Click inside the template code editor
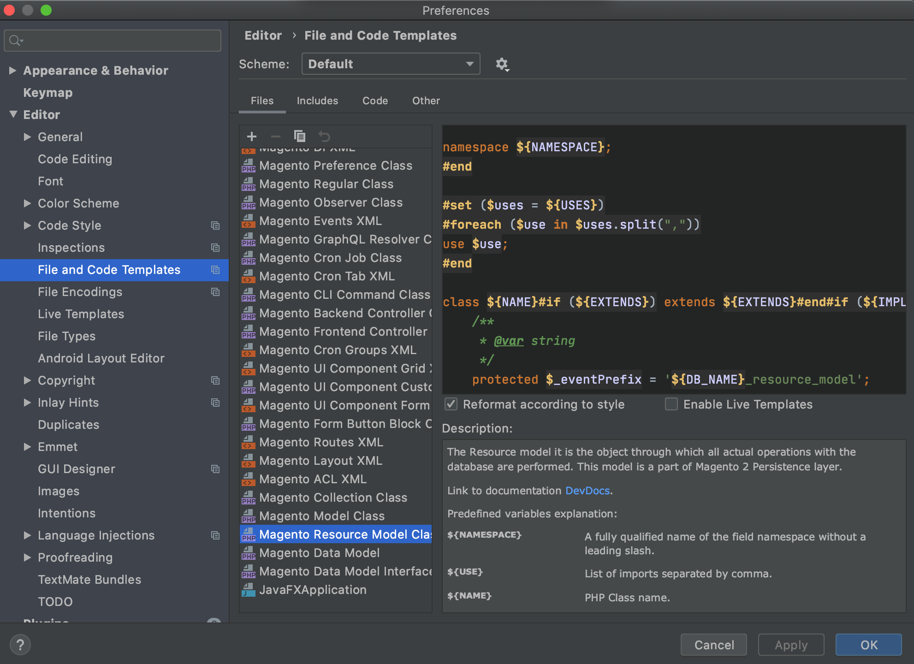This screenshot has height=664, width=914. point(674,259)
